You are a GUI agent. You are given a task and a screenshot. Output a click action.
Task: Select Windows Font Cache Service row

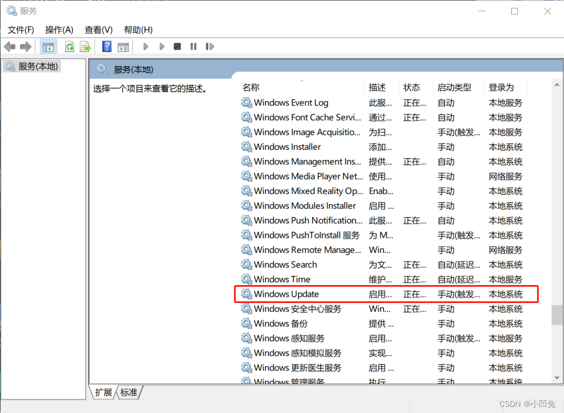[x=381, y=118]
